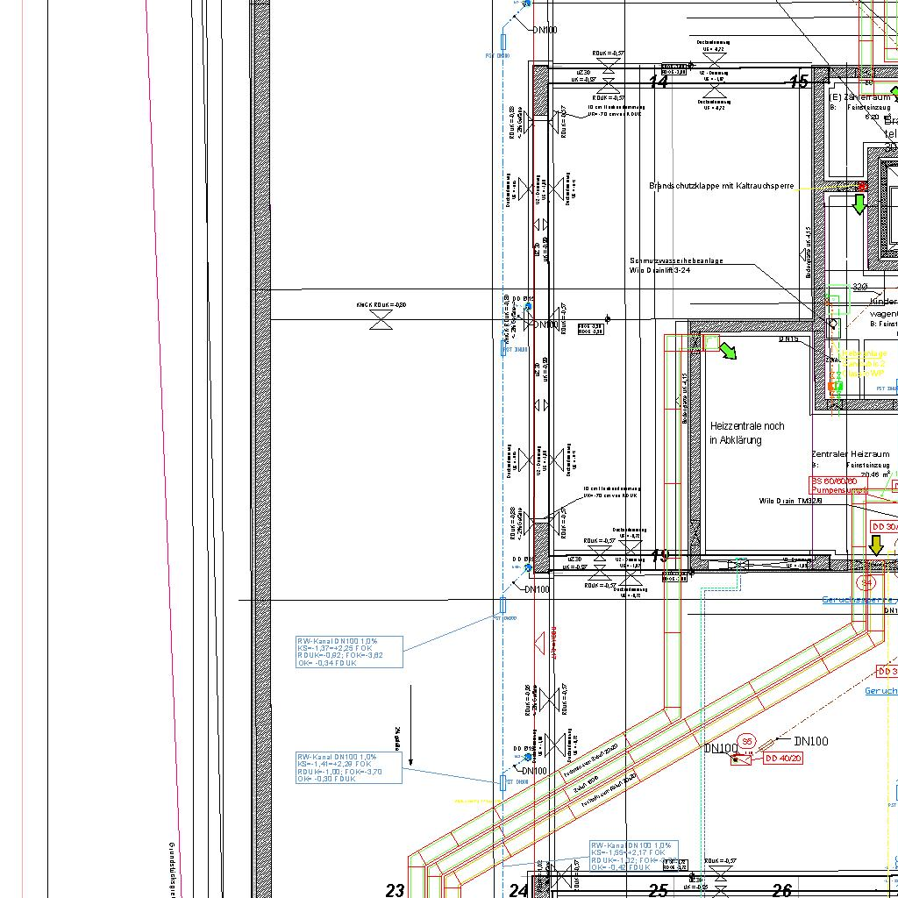Select the Heizzentrale noch in Abklärung note
Viewport: 898px width, 898px height.
pos(747,433)
